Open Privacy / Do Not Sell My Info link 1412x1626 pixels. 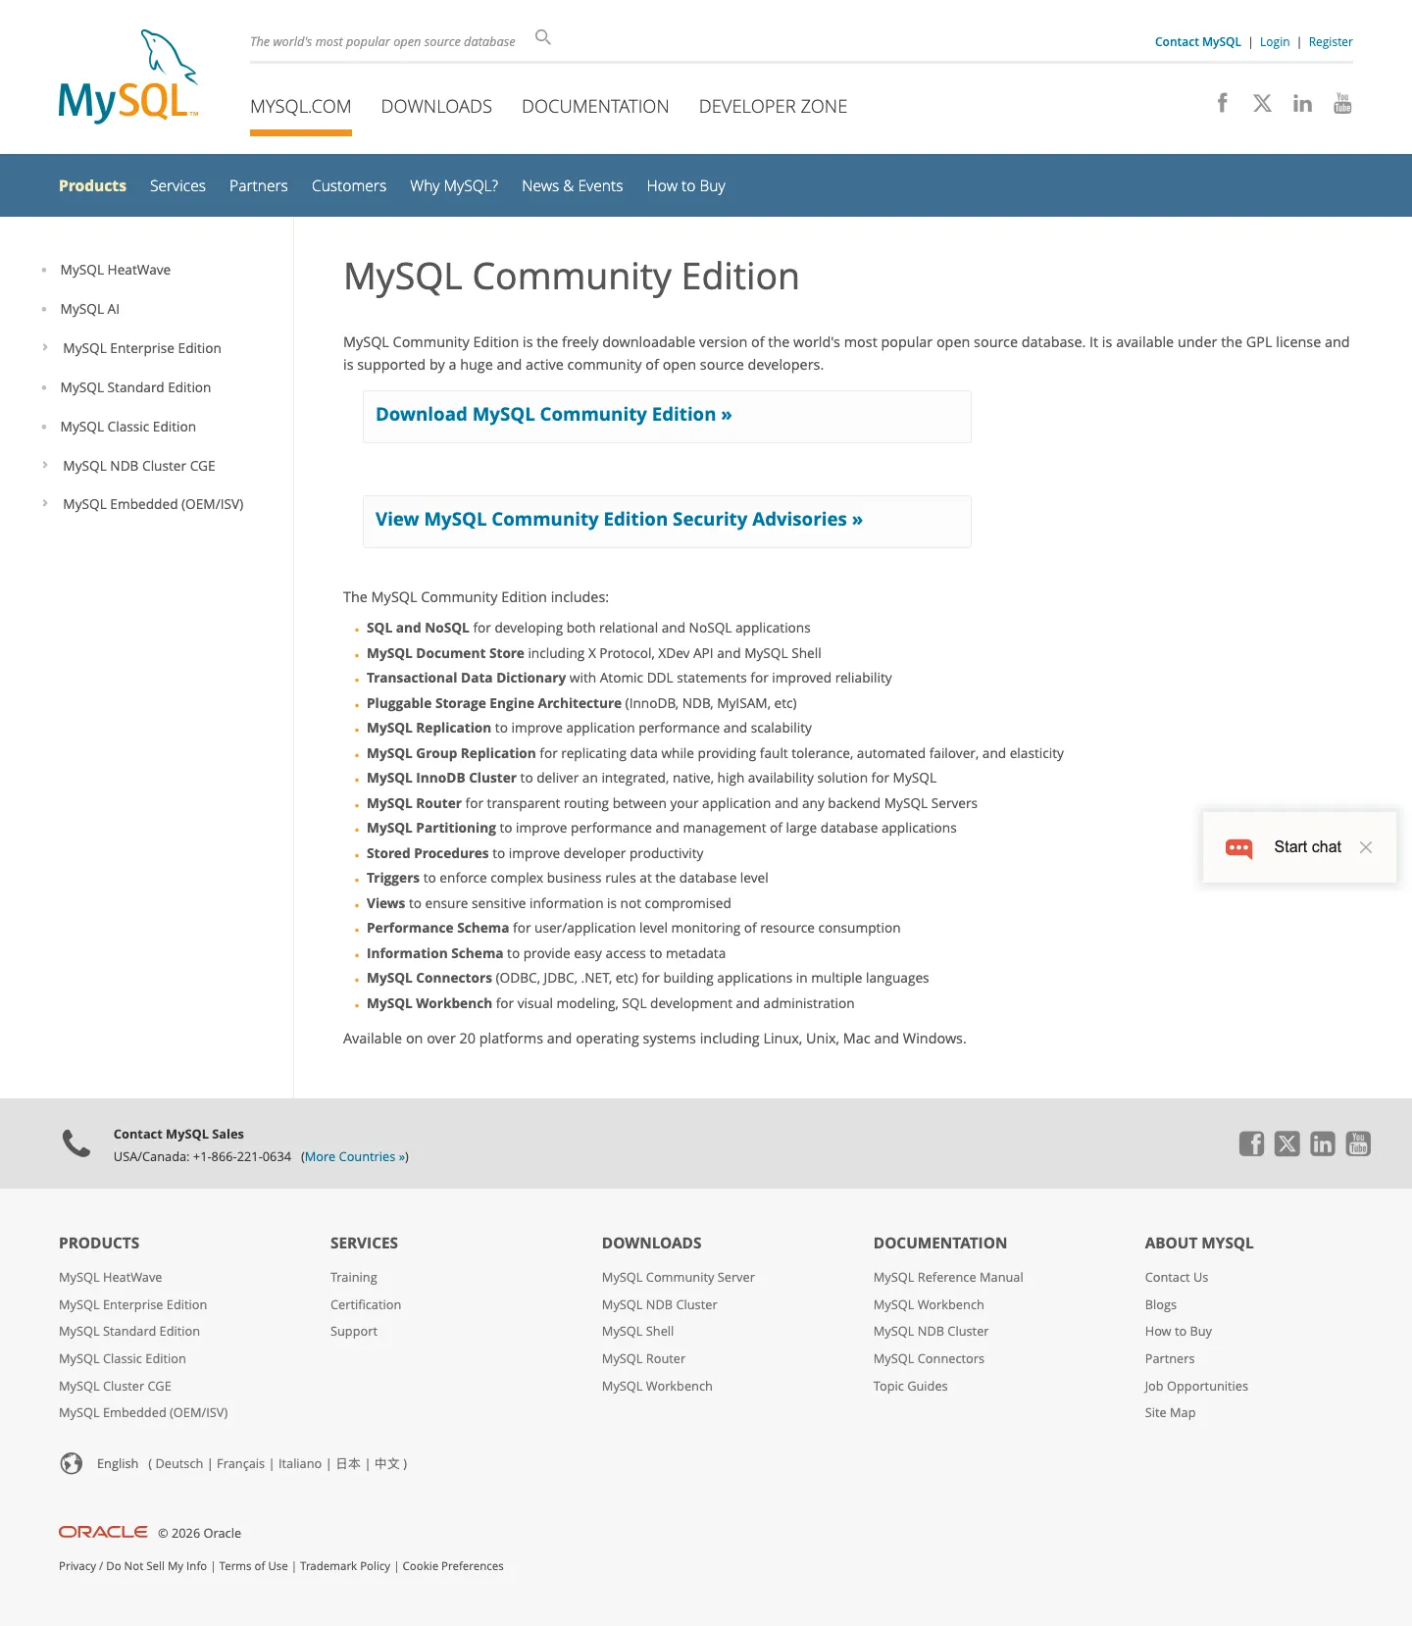pyautogui.click(x=133, y=1566)
